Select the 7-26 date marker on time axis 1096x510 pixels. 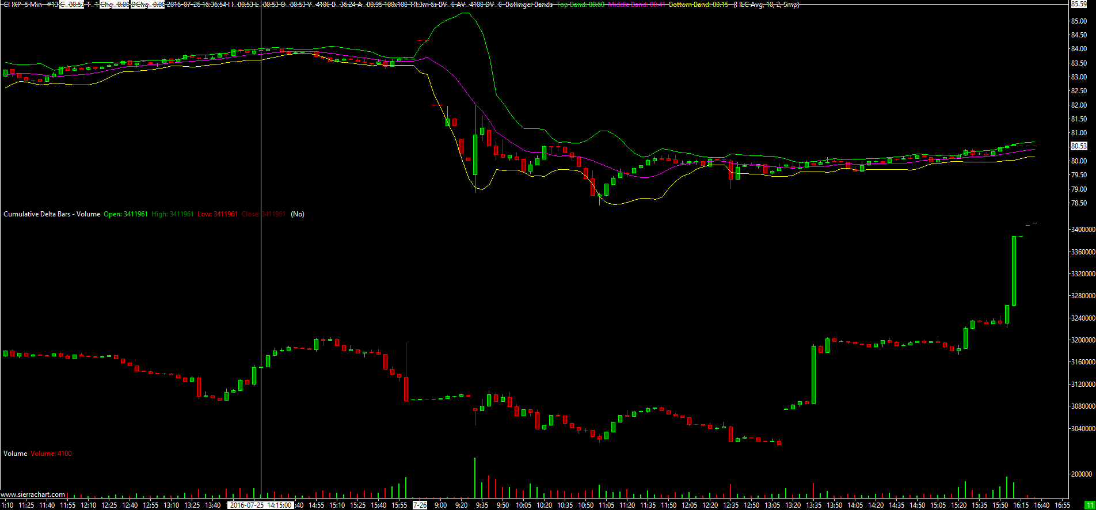click(x=420, y=505)
